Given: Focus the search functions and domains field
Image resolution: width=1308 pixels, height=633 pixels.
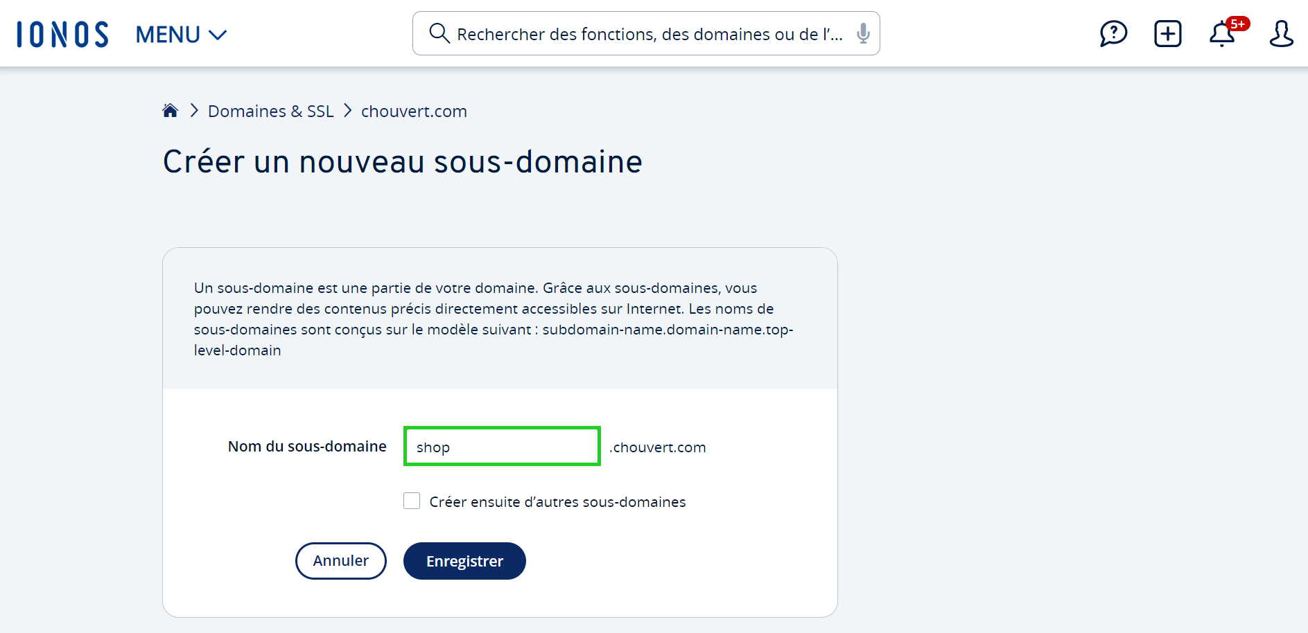Looking at the screenshot, I should coord(646,33).
